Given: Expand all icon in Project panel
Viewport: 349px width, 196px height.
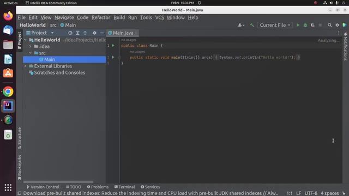Looking at the screenshot, I should point(77,33).
